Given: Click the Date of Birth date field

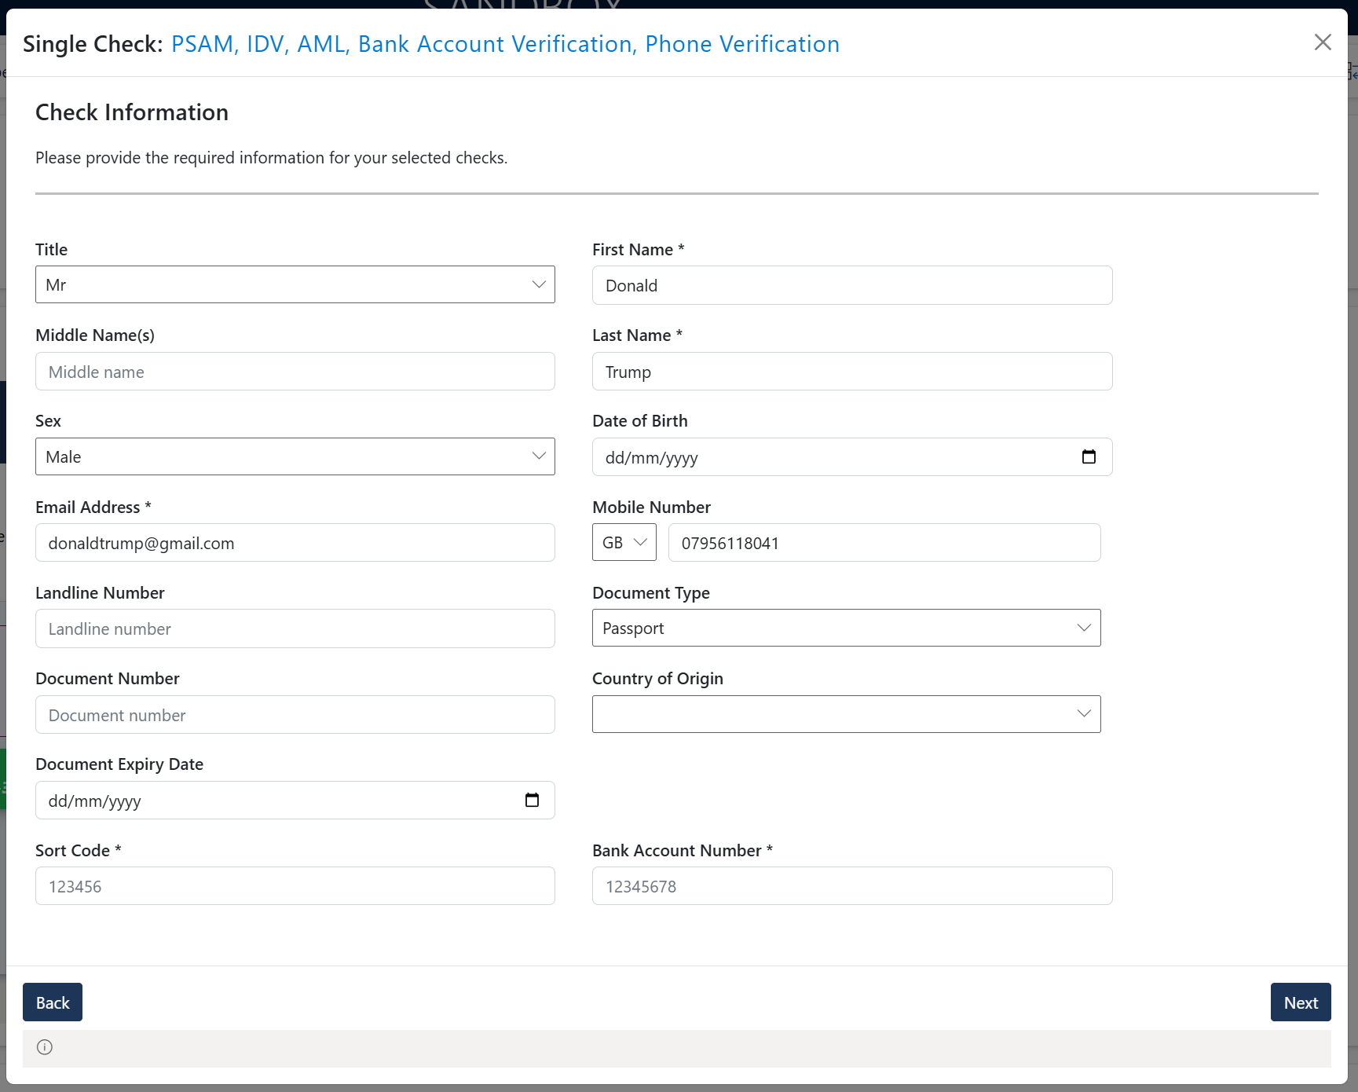Looking at the screenshot, I should pyautogui.click(x=852, y=457).
